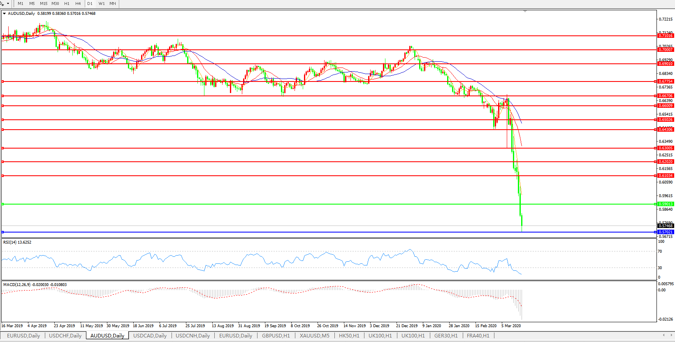Toggle the active D1 timeframe button
Viewport: 675px width, 342px height.
point(90,4)
